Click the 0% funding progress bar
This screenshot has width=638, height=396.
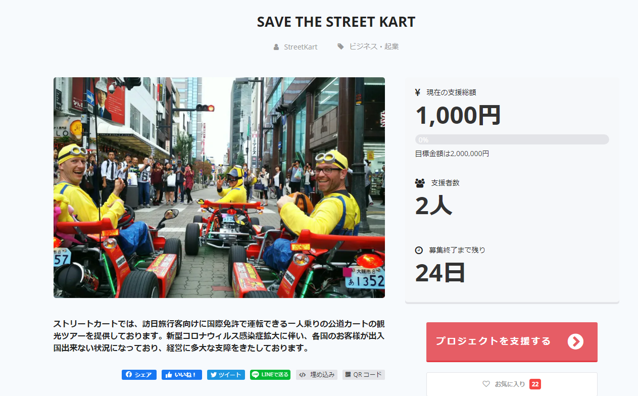512,139
